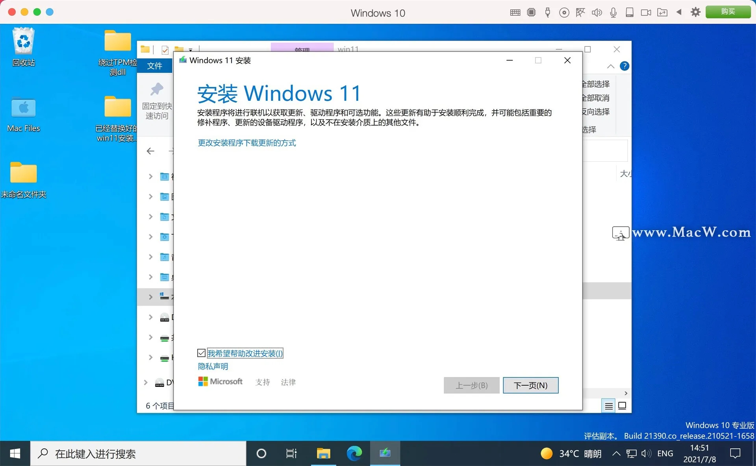Switch to details view in File Explorer
The height and width of the screenshot is (466, 756).
pyautogui.click(x=608, y=405)
